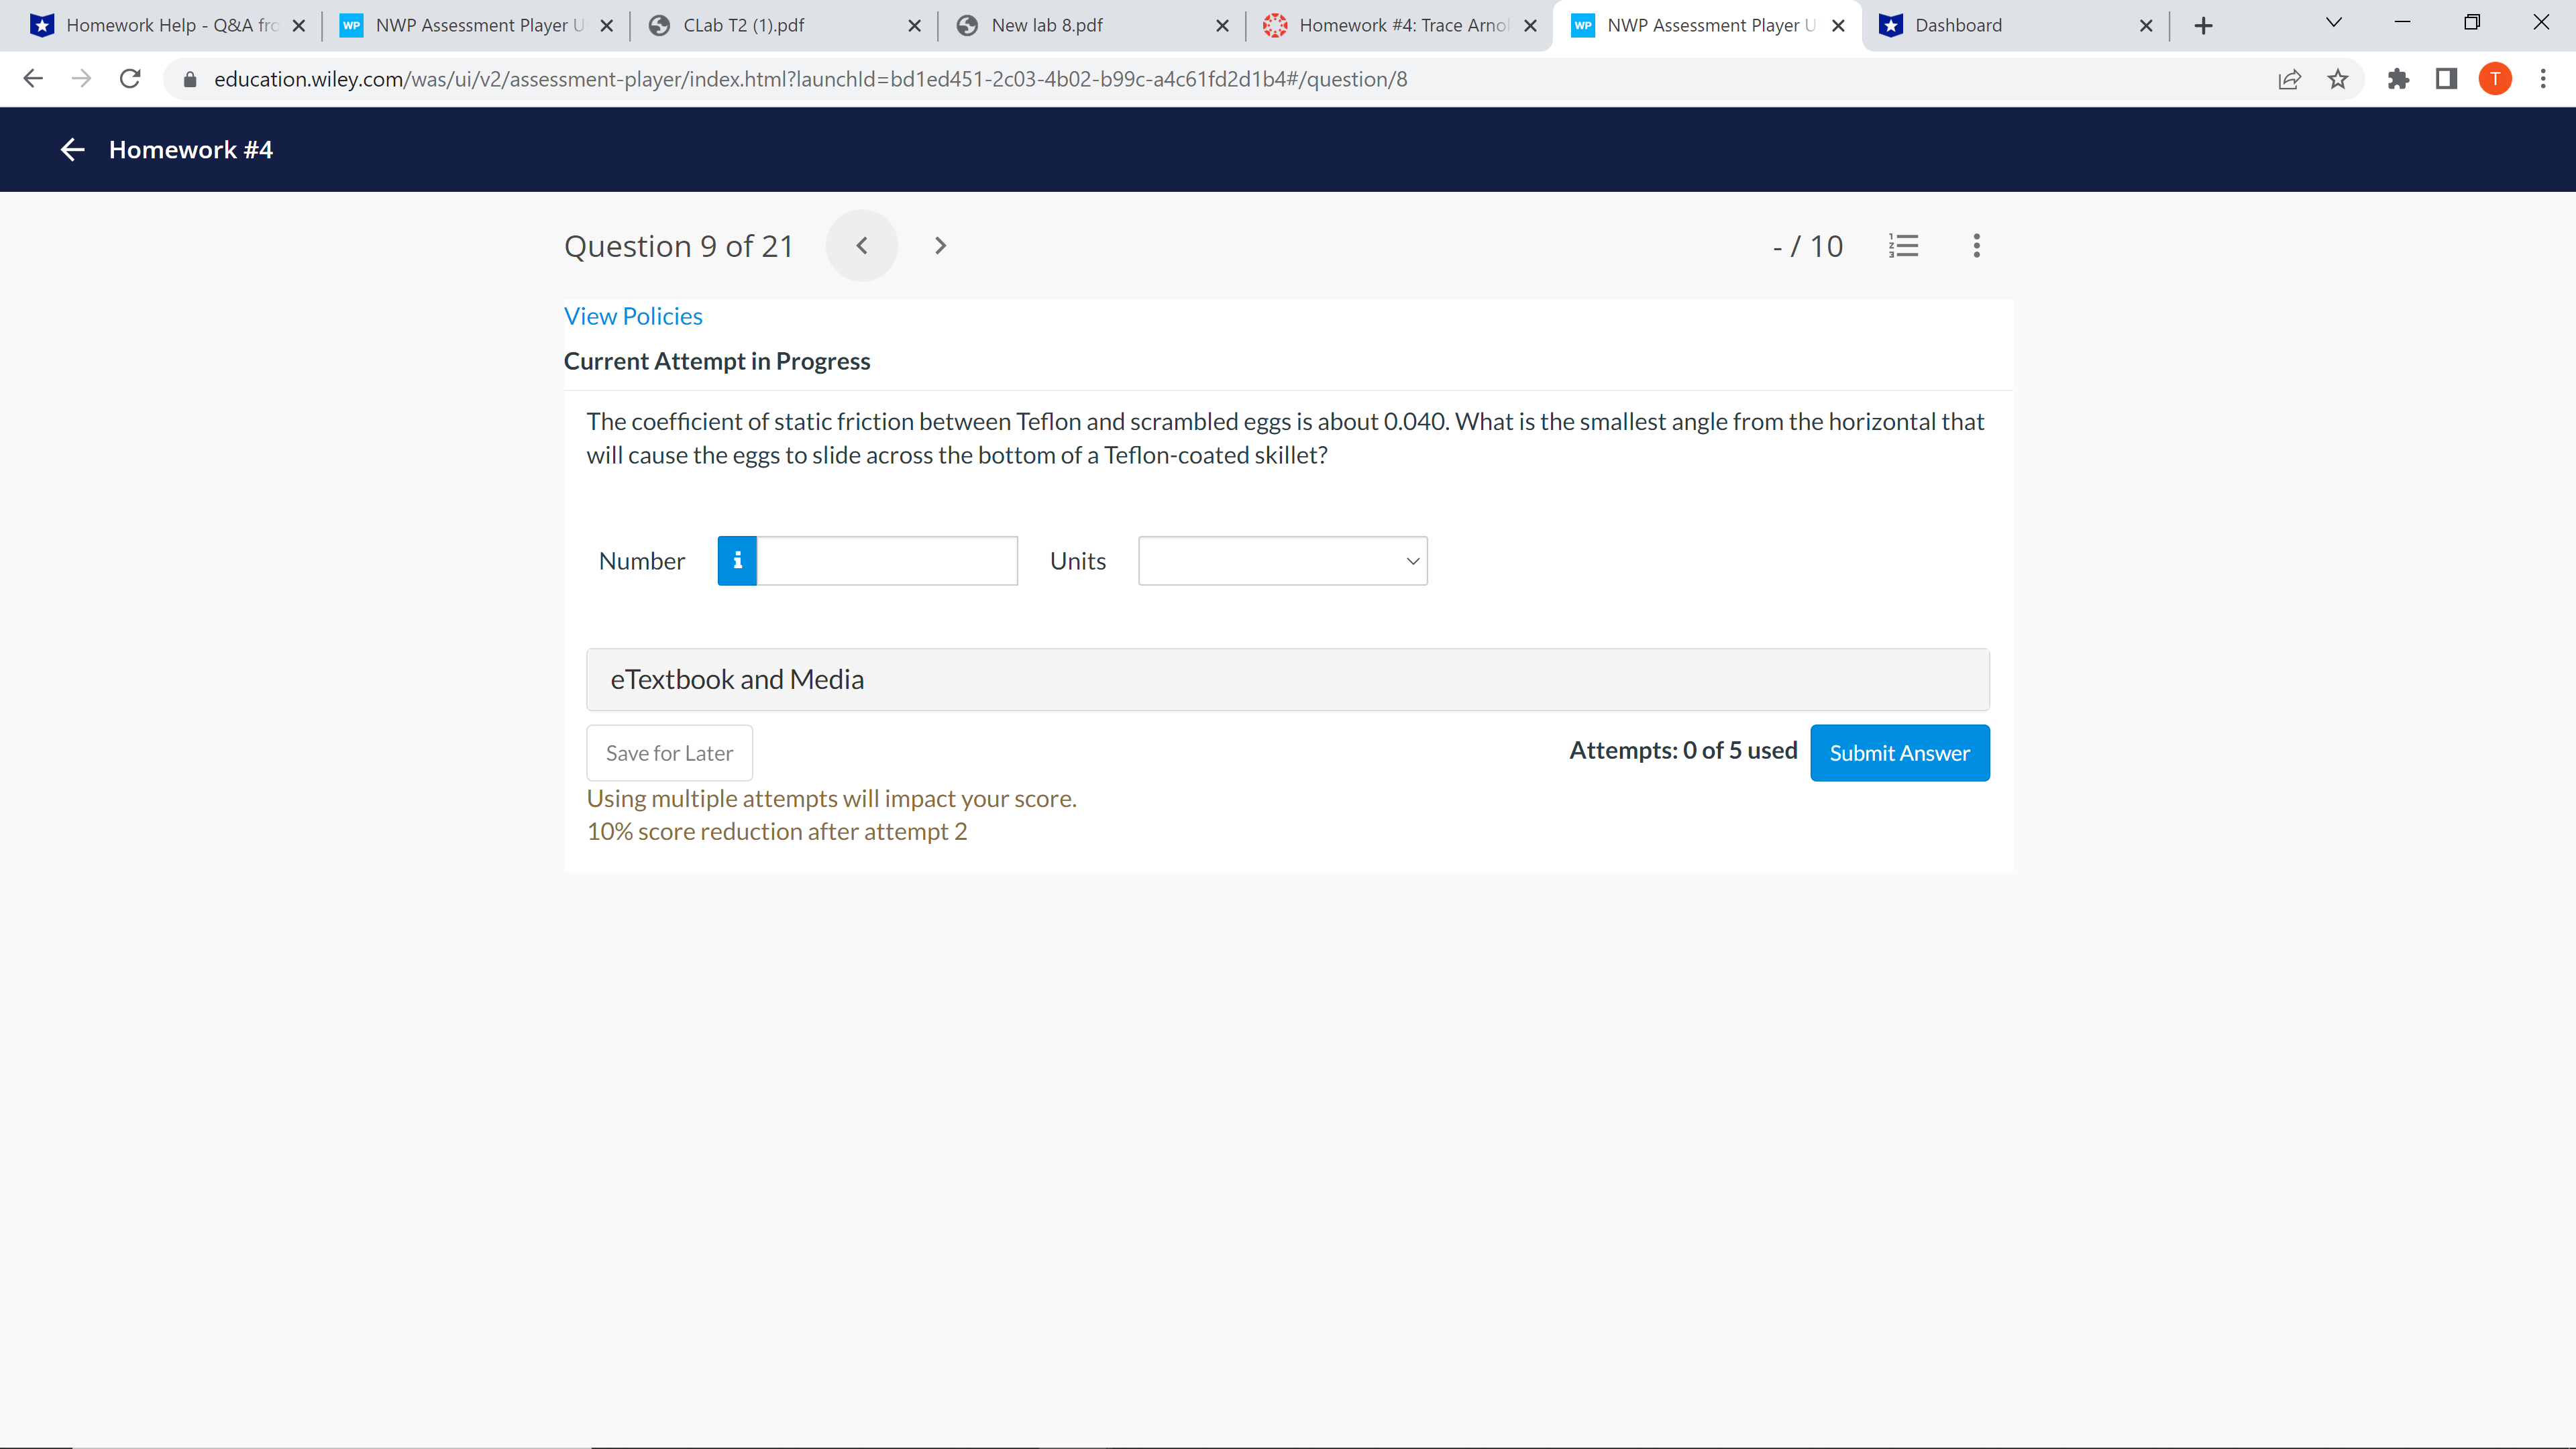The height and width of the screenshot is (1449, 2576).
Task: Open the three-dot options menu beside the question score
Action: tap(1975, 246)
